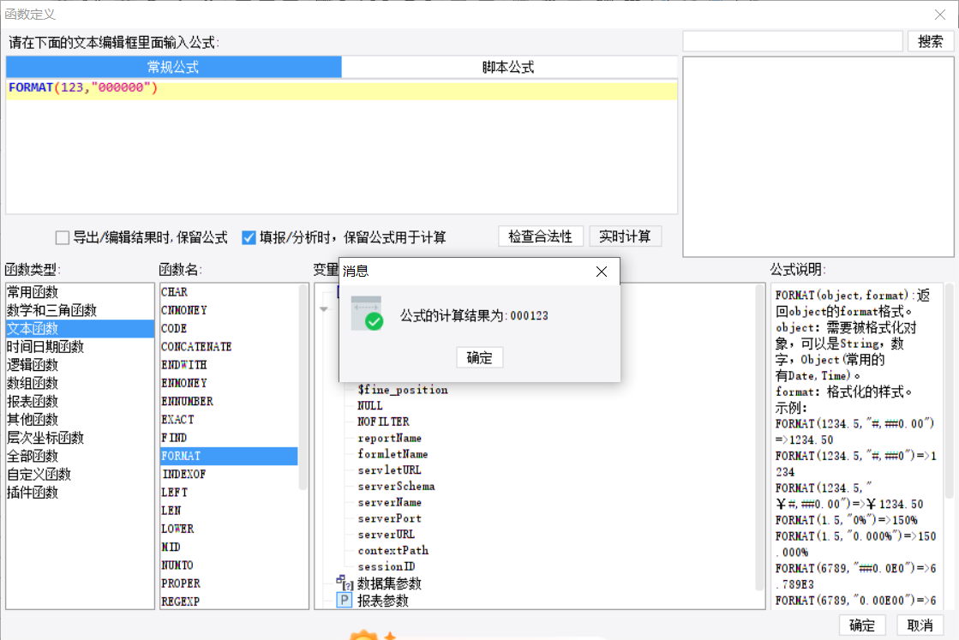Click the 搜索 button
The width and height of the screenshot is (959, 640).
click(930, 42)
